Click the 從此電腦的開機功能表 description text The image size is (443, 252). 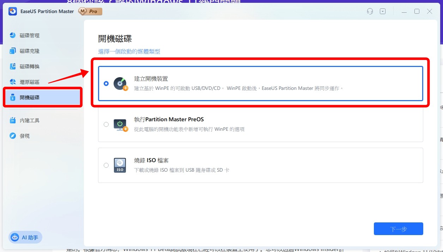pos(189,129)
